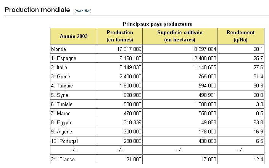Select the "7. Maroc" row label
This screenshot has width=269, height=168.
coord(61,113)
